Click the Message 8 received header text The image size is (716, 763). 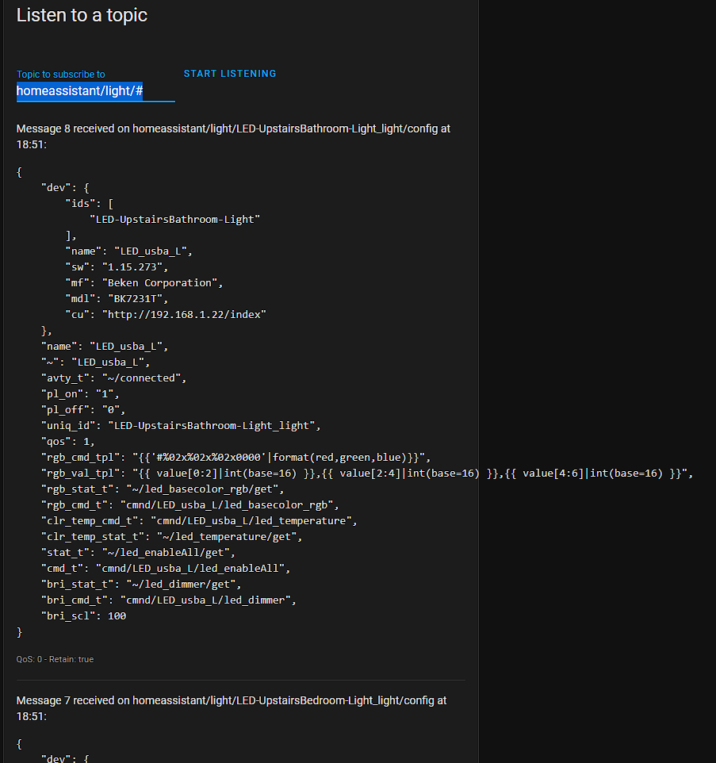click(233, 136)
